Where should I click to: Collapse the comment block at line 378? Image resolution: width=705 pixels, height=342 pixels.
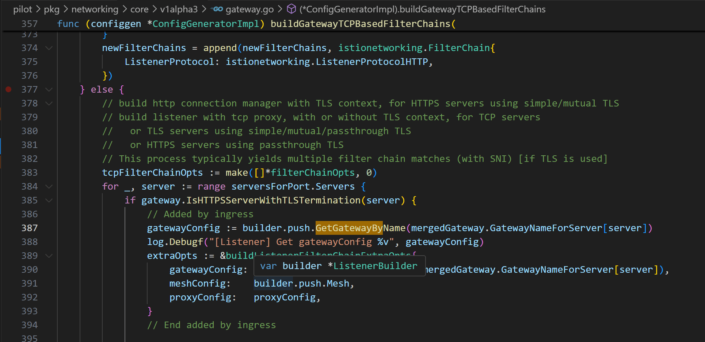(49, 103)
